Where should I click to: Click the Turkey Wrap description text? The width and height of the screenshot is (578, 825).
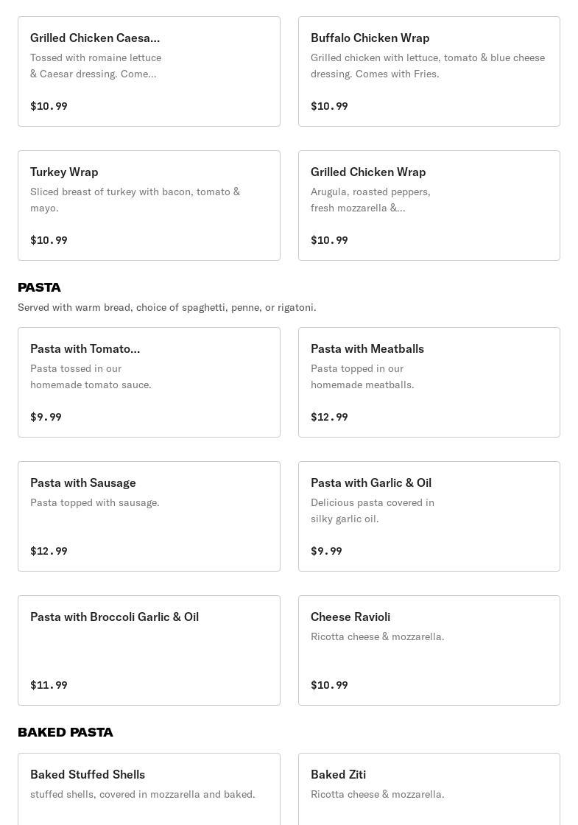pyautogui.click(x=135, y=200)
